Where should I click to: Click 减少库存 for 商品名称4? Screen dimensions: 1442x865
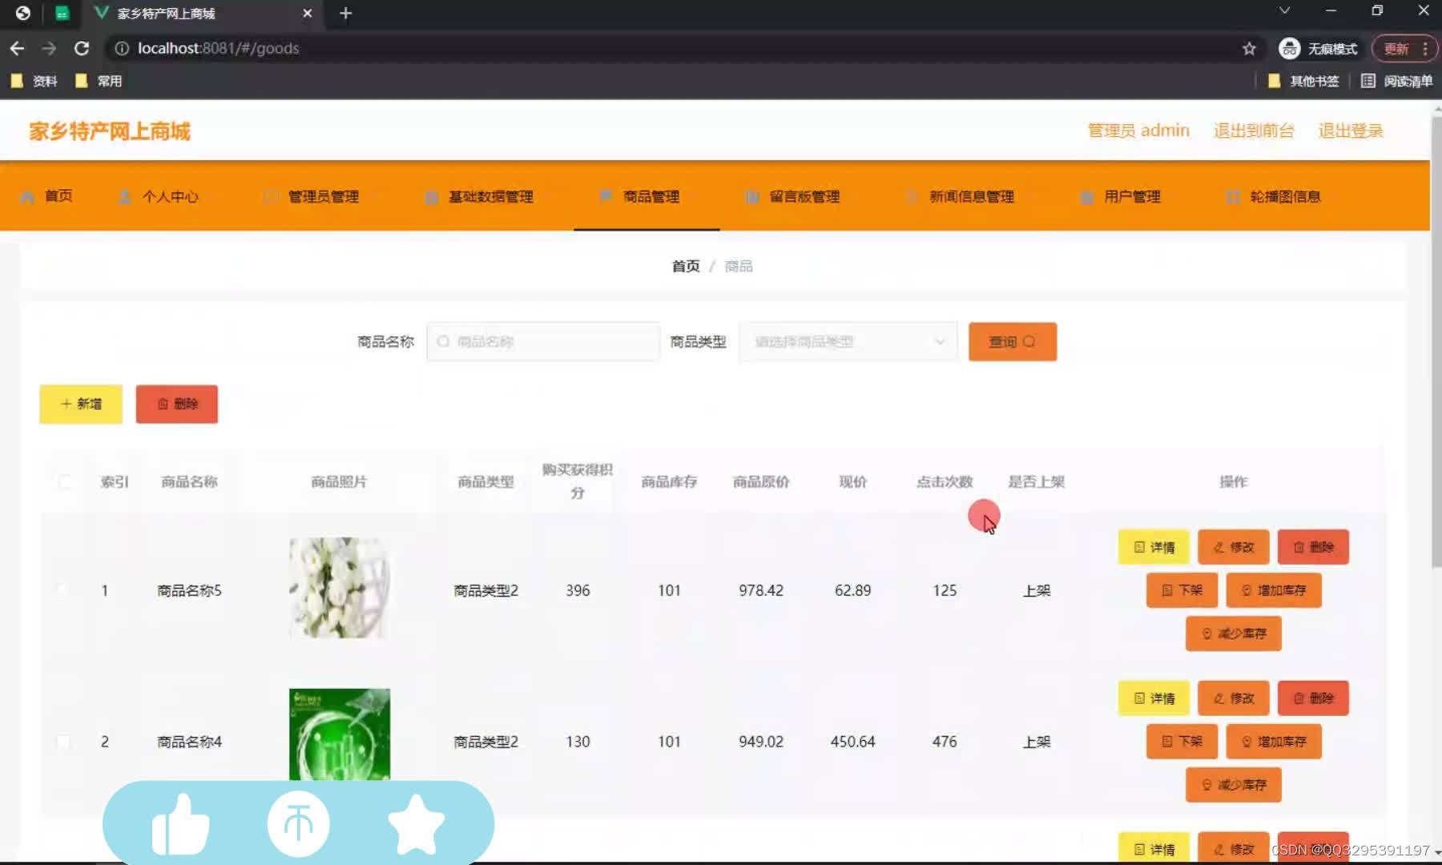pyautogui.click(x=1234, y=785)
